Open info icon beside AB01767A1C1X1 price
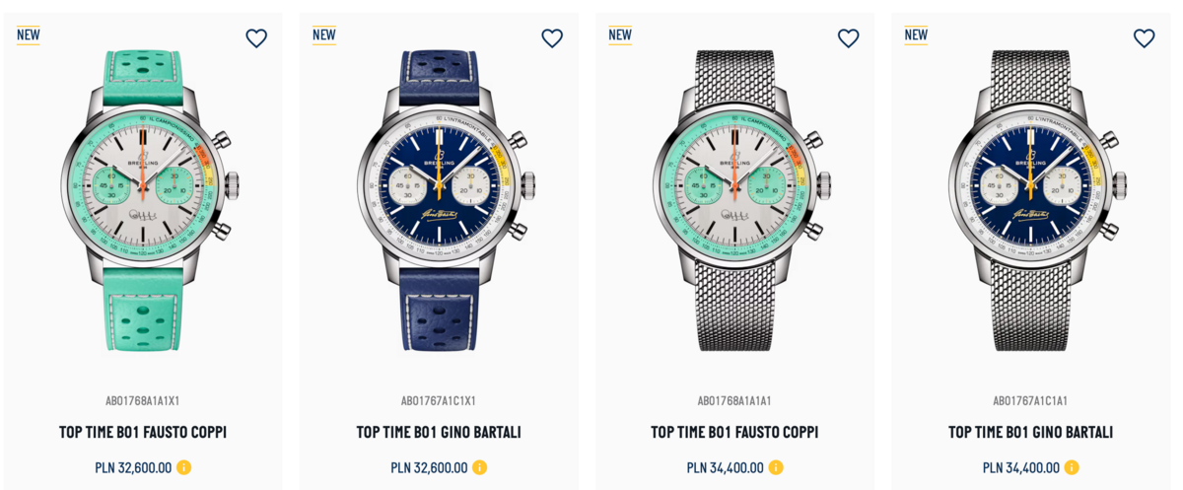Image resolution: width=1183 pixels, height=490 pixels. (x=479, y=467)
